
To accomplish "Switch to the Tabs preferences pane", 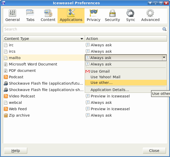I will click(30, 16).
